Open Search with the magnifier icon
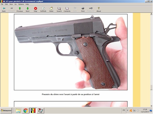 (59, 8)
